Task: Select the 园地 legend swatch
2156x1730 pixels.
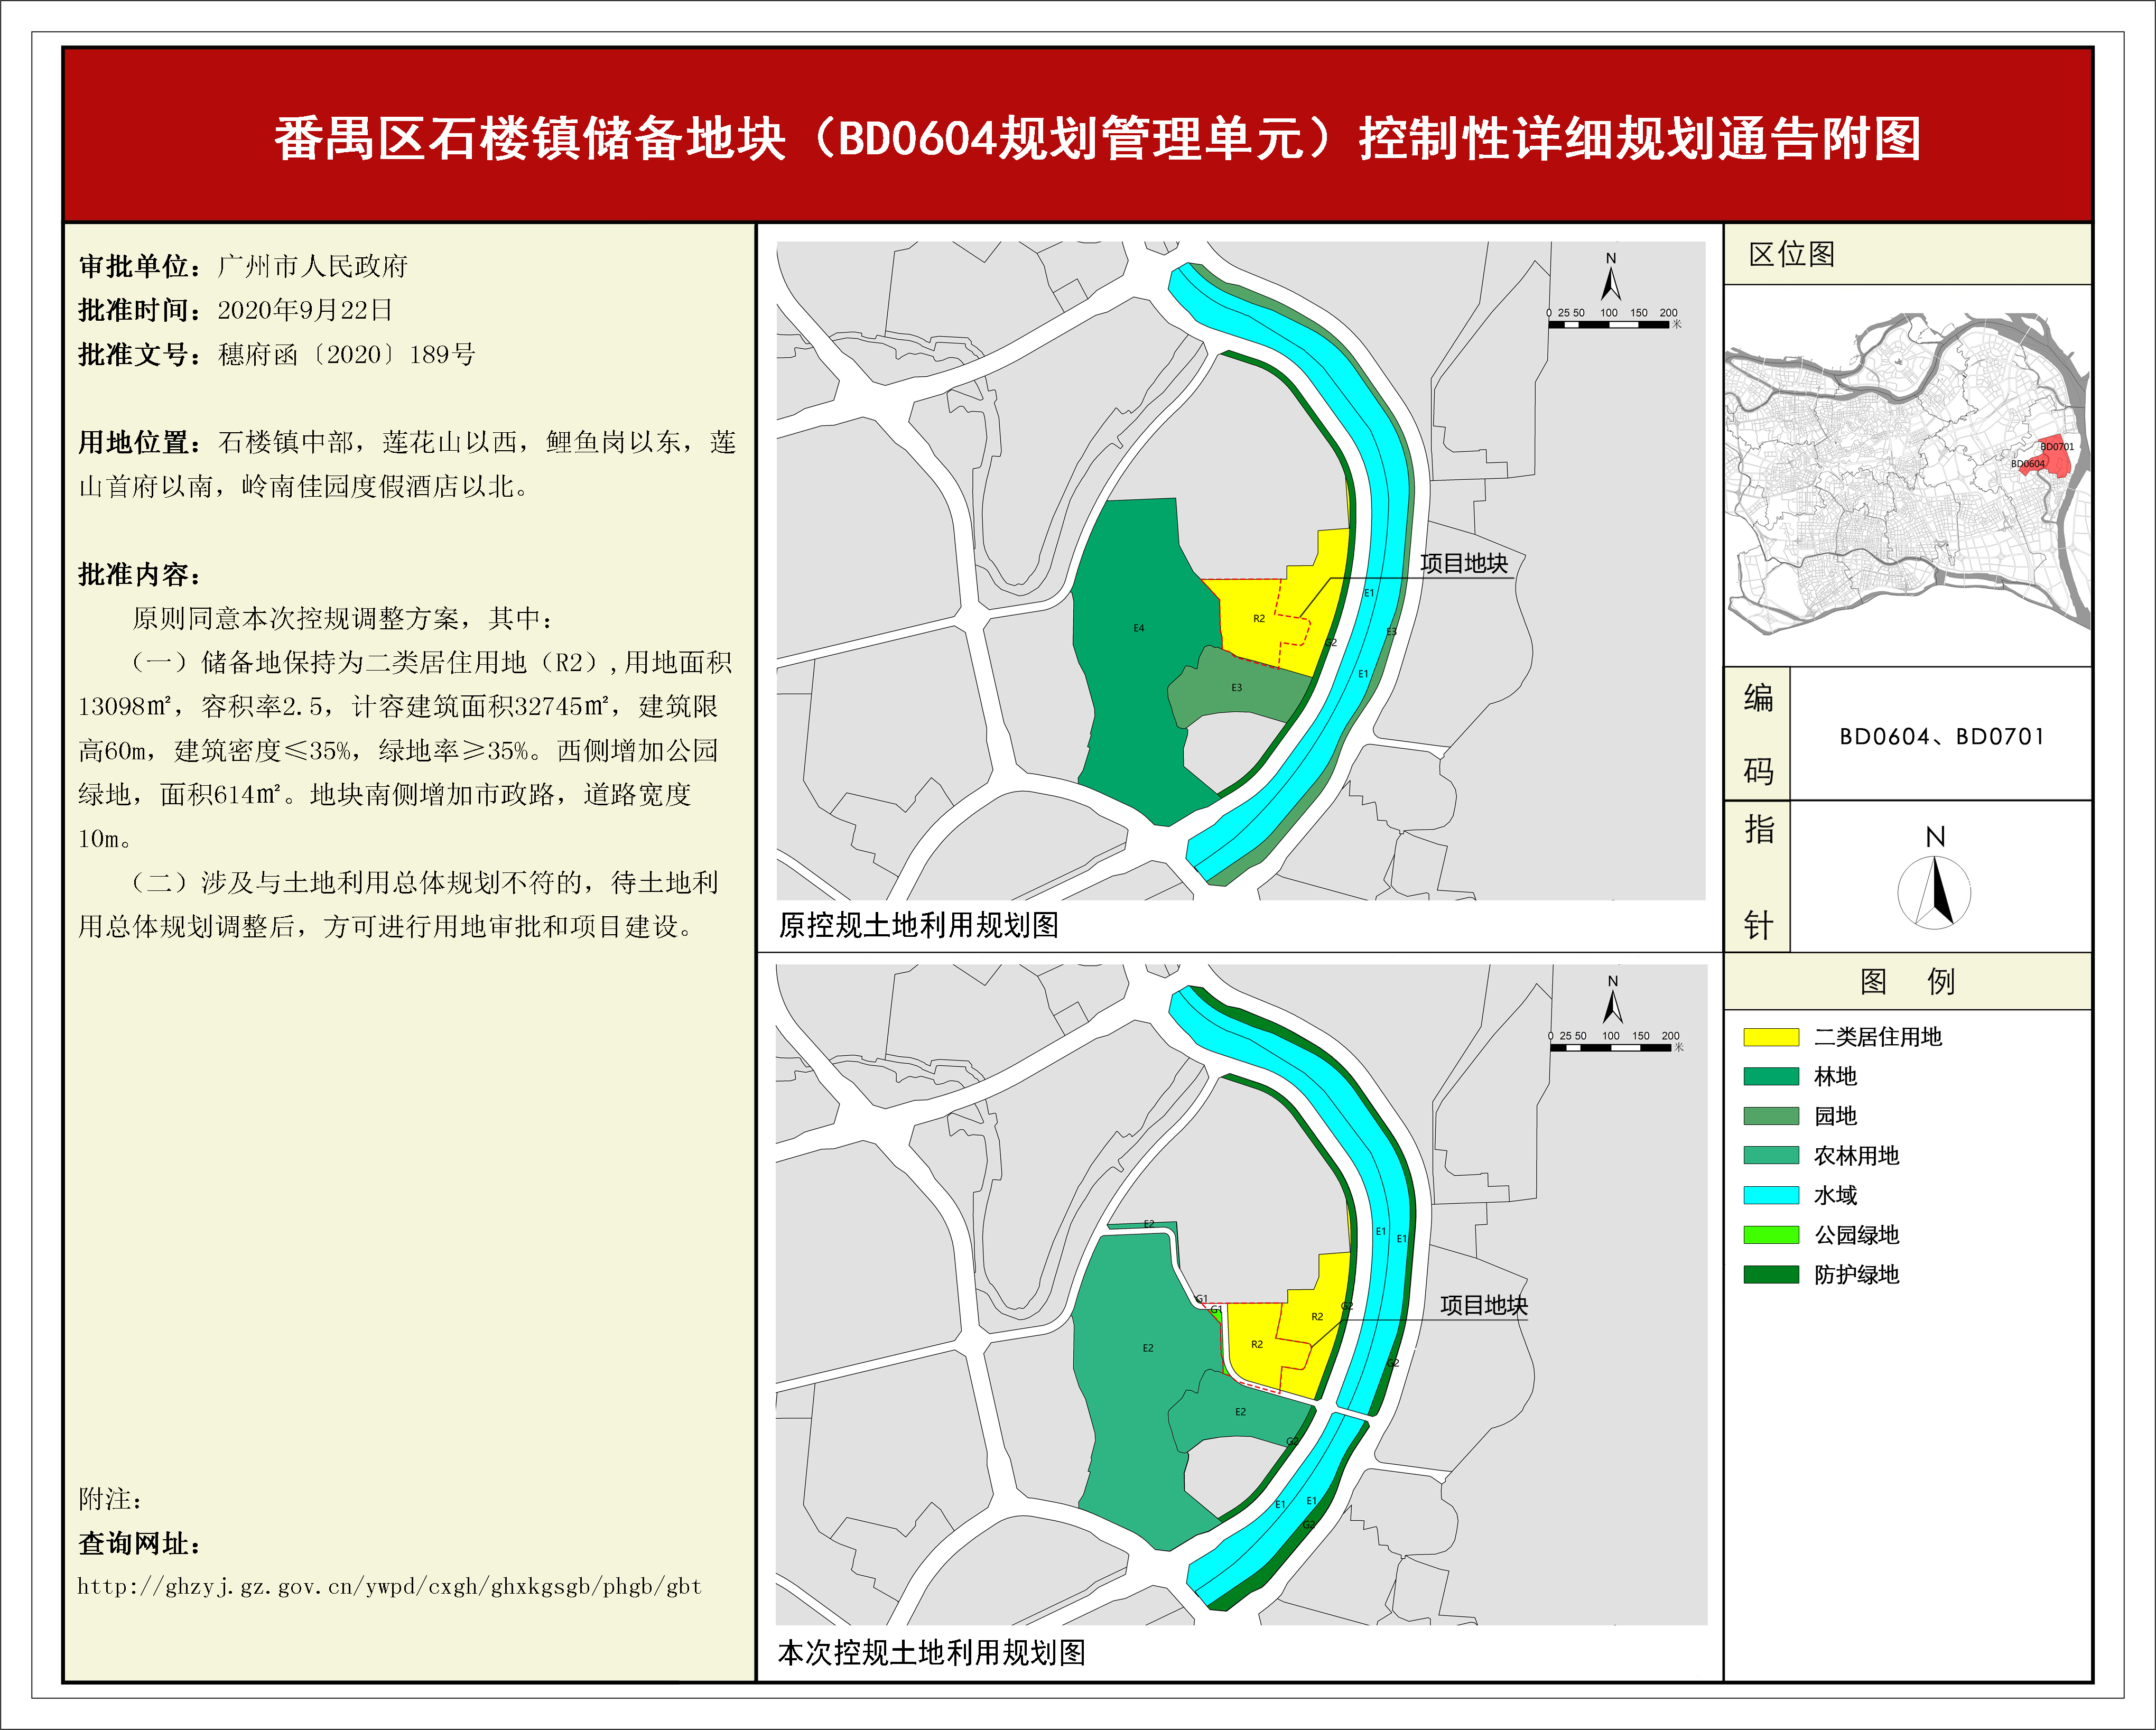Action: pyautogui.click(x=1771, y=1116)
